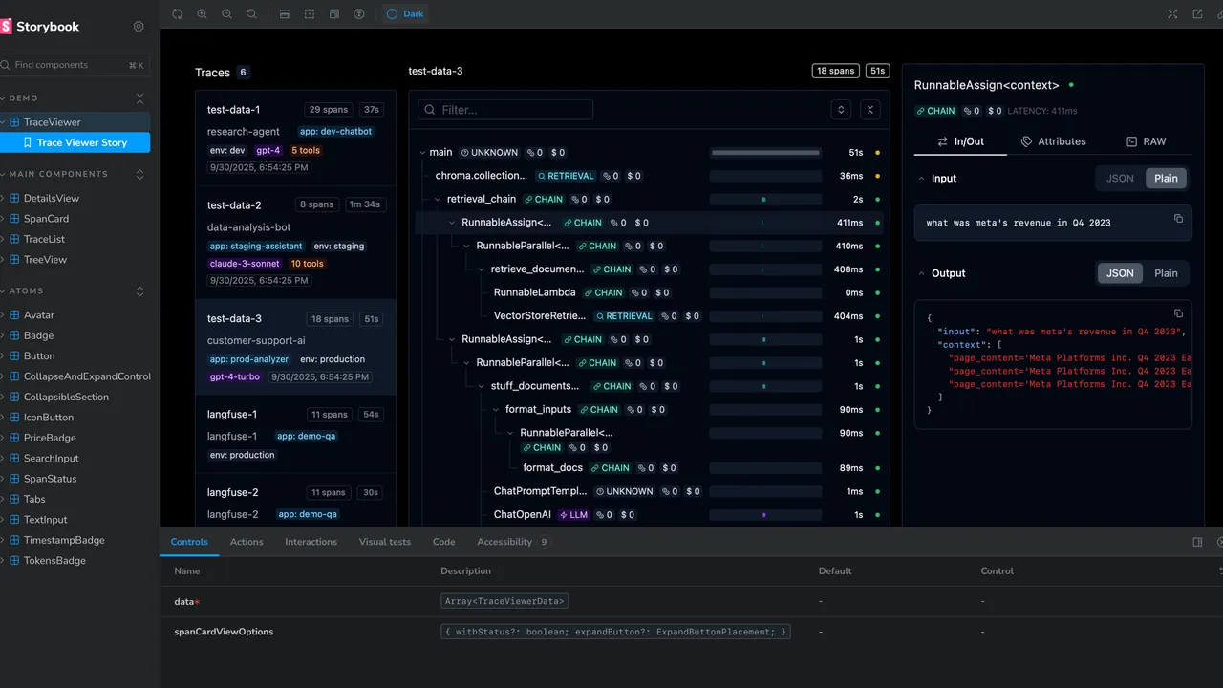Image resolution: width=1223 pixels, height=688 pixels.
Task: Select the VectorStoreRetrie... span row
Action: click(650, 316)
